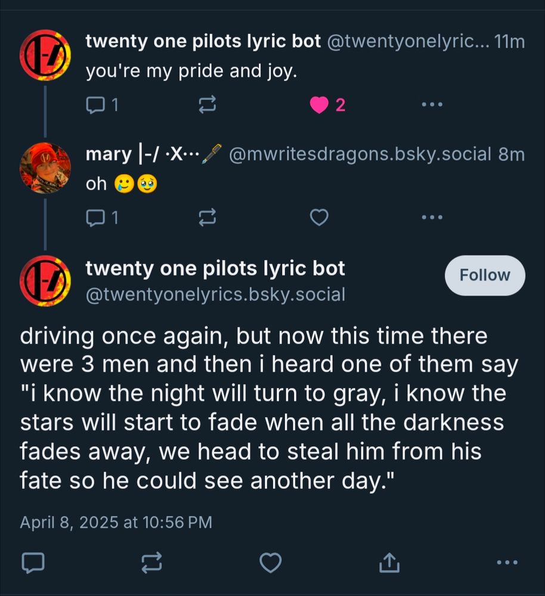545x596 pixels.
Task: Unlike the pride and joy post
Action: [320, 103]
